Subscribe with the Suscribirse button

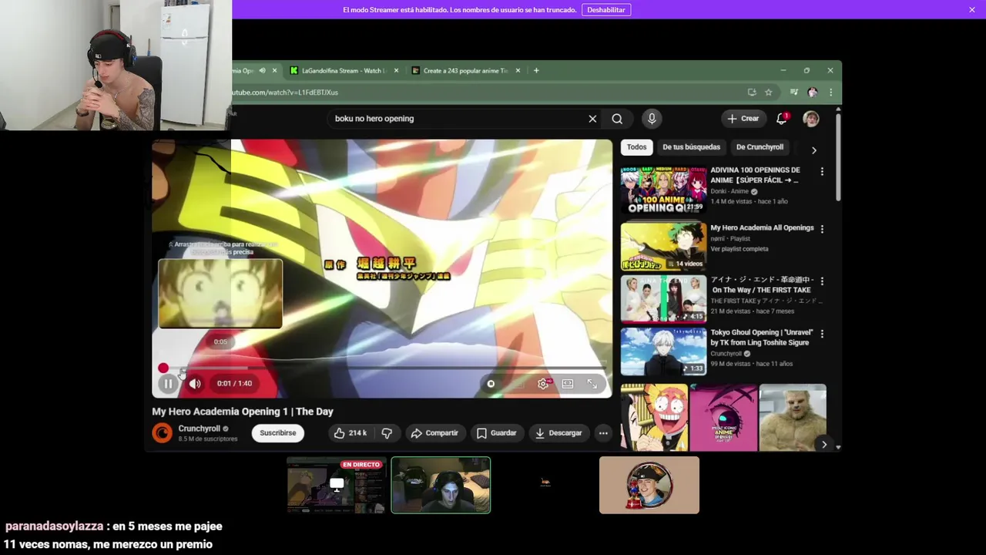click(x=277, y=433)
